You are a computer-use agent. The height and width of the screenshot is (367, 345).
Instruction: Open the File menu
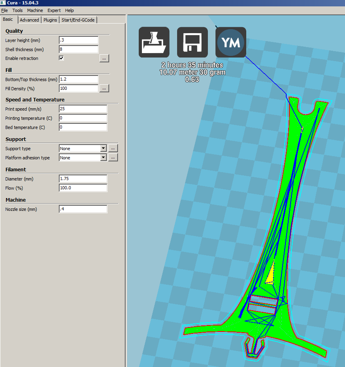[4, 10]
